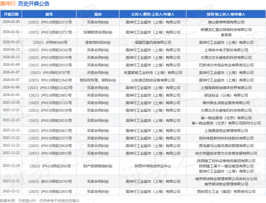266x203 pixels.
Task: Click the 开庭日期 column header
Action: pyautogui.click(x=11, y=14)
